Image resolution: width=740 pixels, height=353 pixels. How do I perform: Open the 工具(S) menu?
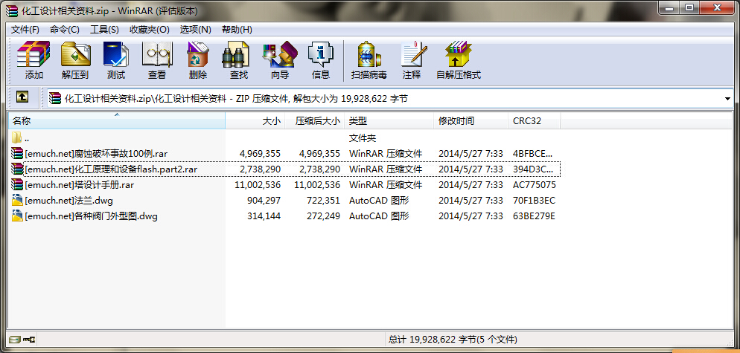pyautogui.click(x=104, y=30)
